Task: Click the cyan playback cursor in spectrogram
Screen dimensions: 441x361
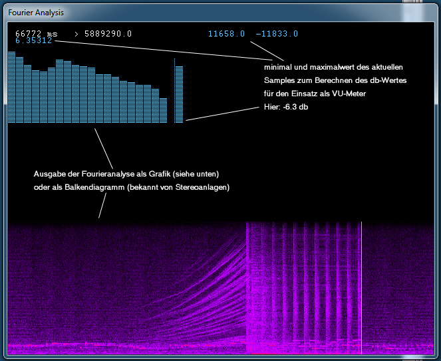Action: [361, 288]
